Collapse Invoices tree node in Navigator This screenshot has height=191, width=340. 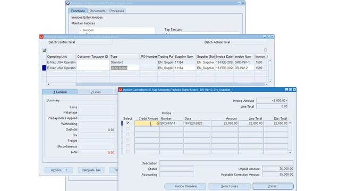tap(80, 30)
